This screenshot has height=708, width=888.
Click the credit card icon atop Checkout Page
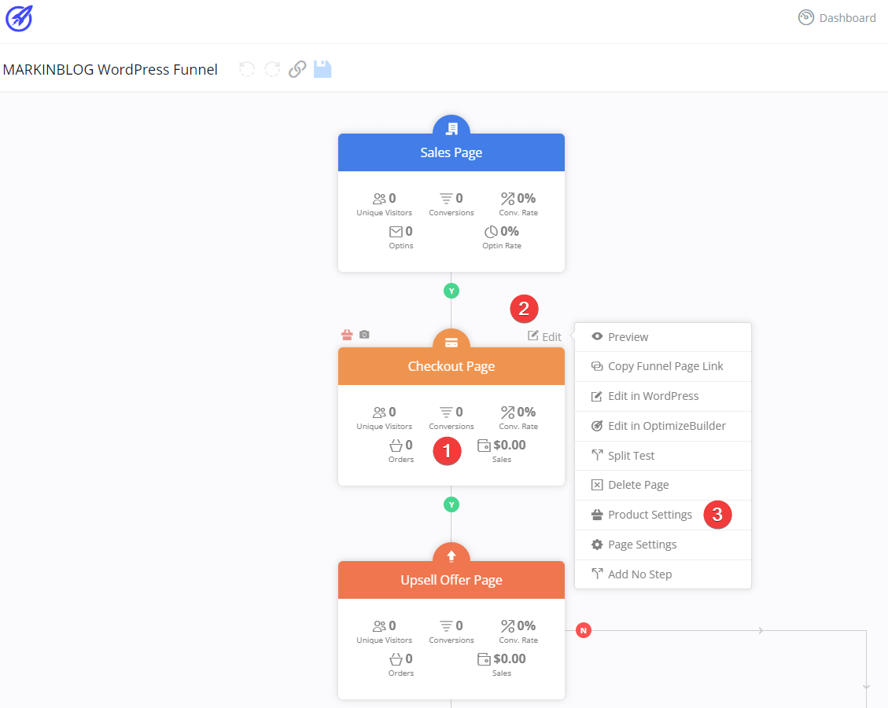(x=451, y=343)
